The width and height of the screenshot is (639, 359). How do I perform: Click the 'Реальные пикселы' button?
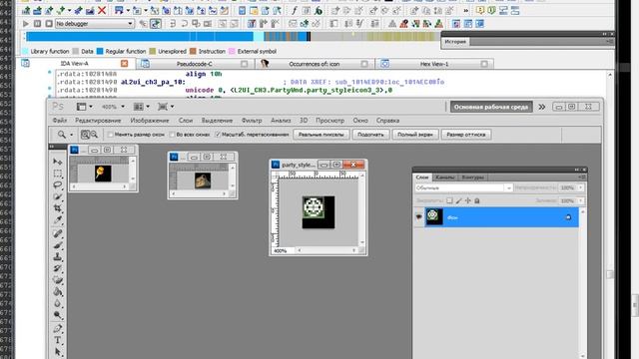321,135
